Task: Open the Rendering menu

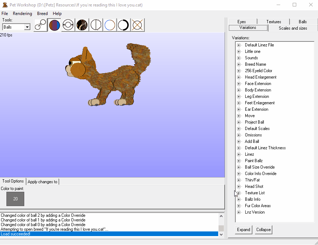Action: click(22, 14)
